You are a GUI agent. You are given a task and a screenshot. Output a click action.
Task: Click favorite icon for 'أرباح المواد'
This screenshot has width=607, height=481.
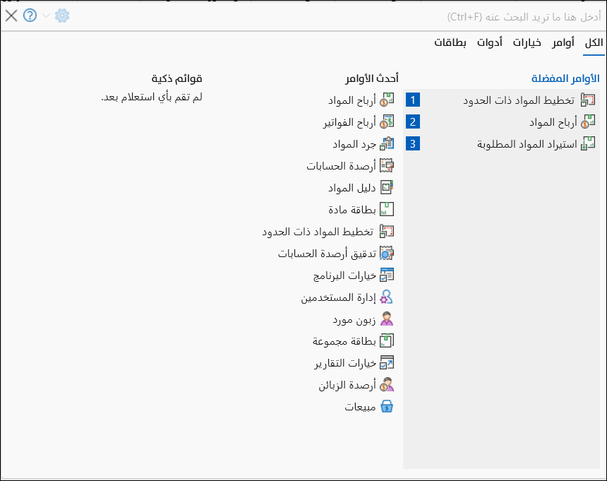click(588, 122)
